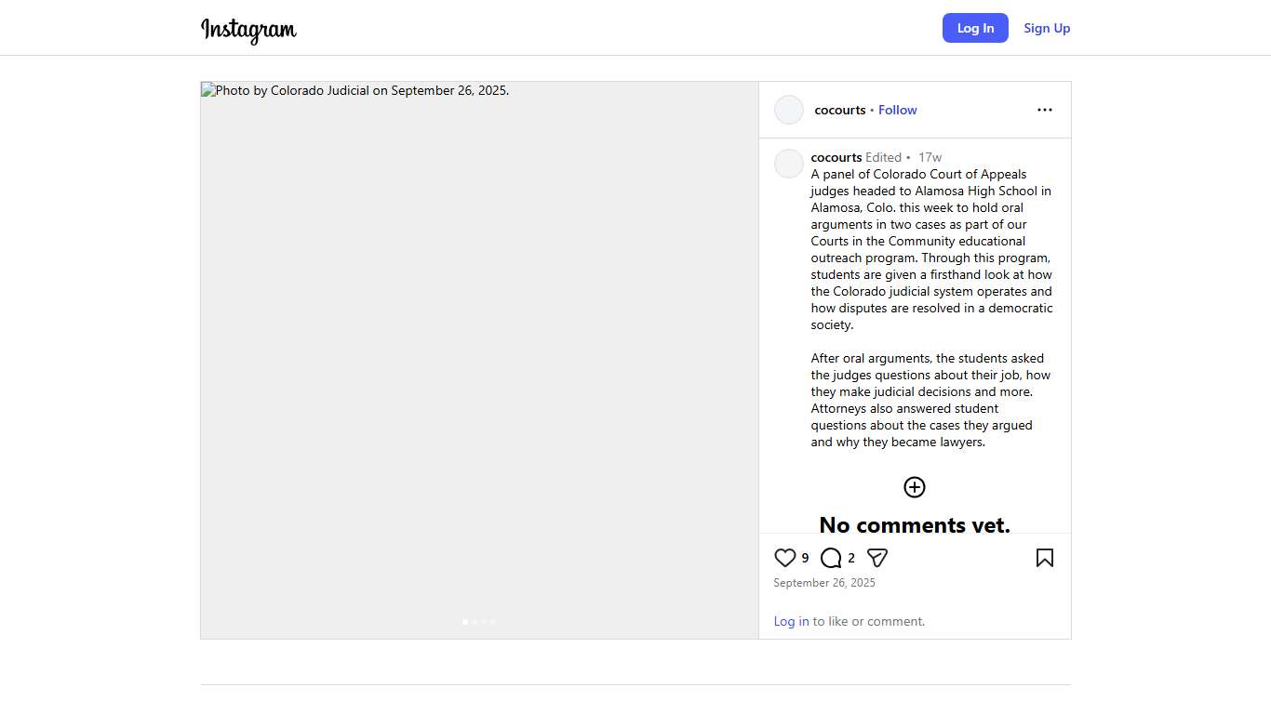Follow the cocourts account
Screen dimensions: 1271x714
coord(897,110)
